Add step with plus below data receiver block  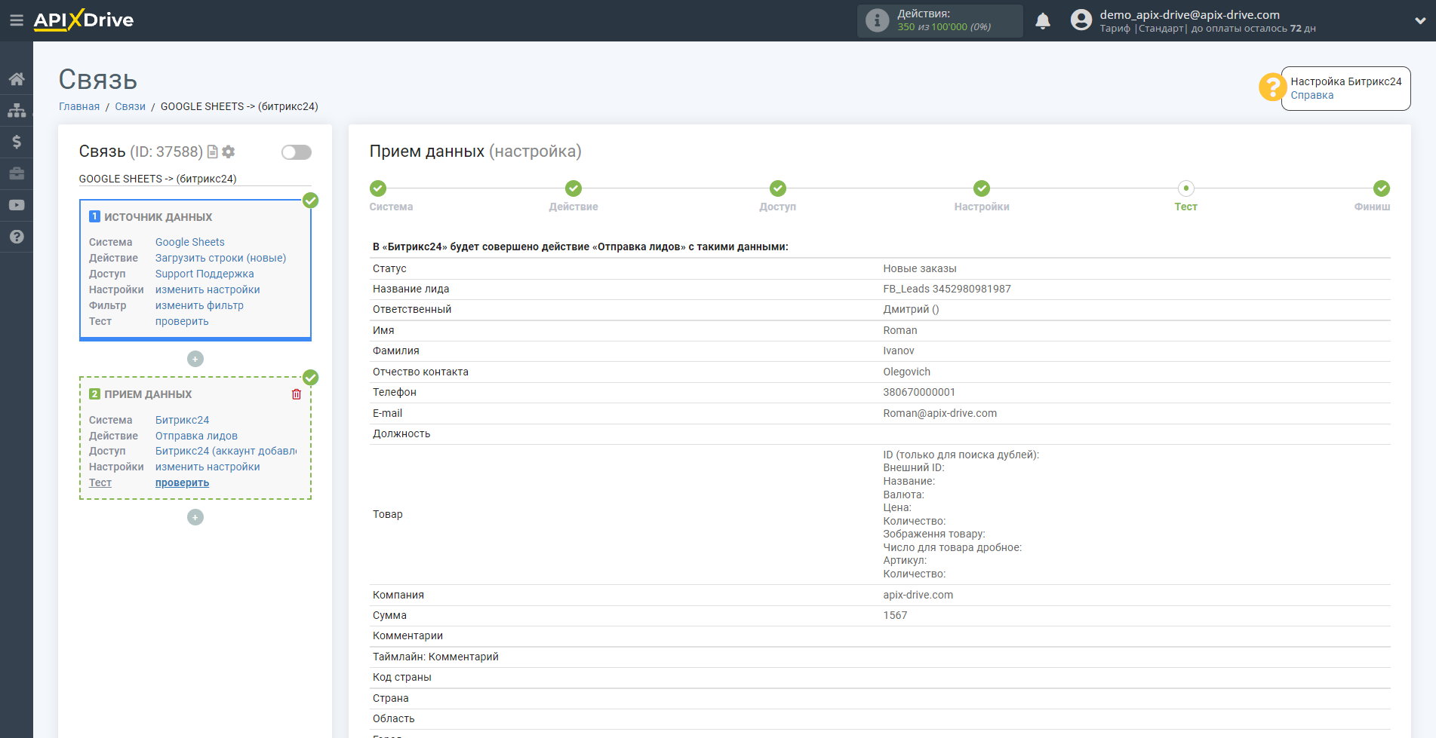[x=195, y=517]
